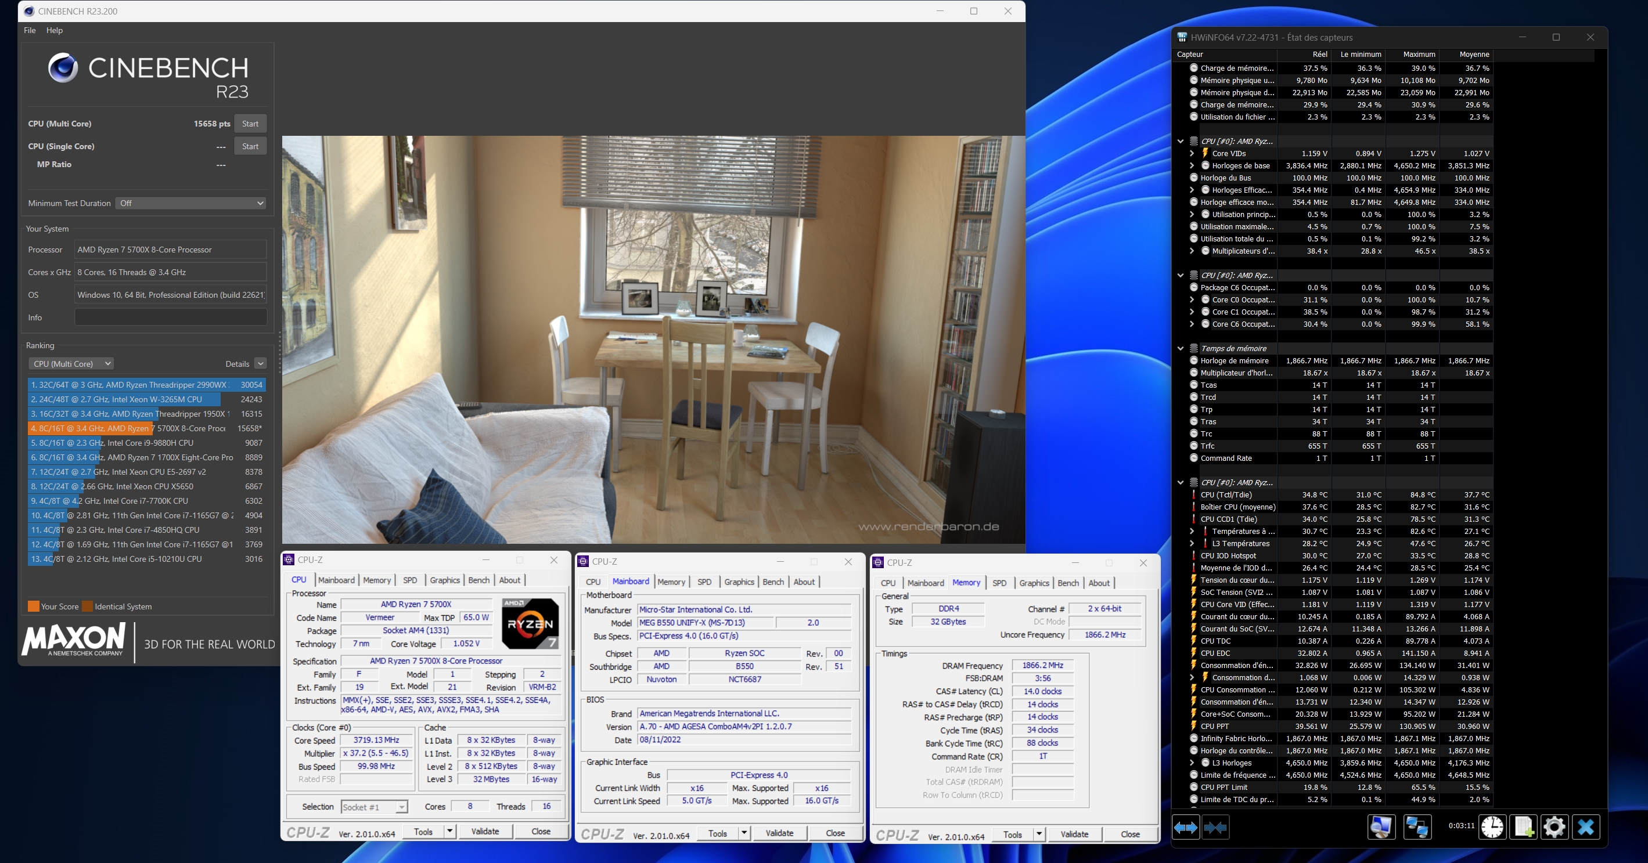Open Bench tab in first CPU-Z window
Image resolution: width=1648 pixels, height=863 pixels.
pos(478,580)
